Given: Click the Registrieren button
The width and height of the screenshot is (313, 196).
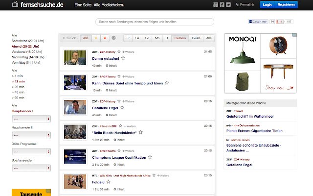Looking at the screenshot, I should (286, 4).
